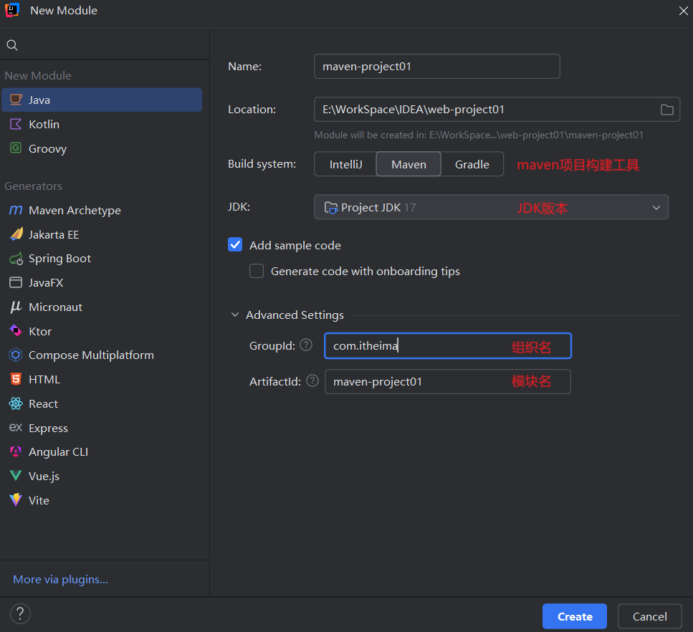Select Vite generator label
693x632 pixels.
39,501
